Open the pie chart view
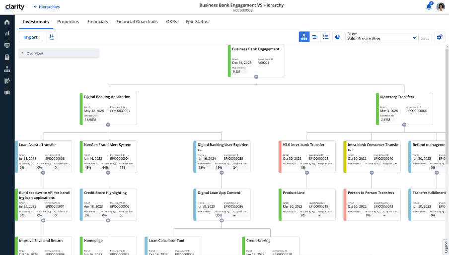 point(338,37)
